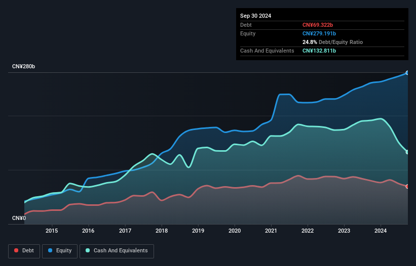Image resolution: width=416 pixels, height=266 pixels.
Task: Toggle the Equity series legend button
Action: tap(60, 251)
